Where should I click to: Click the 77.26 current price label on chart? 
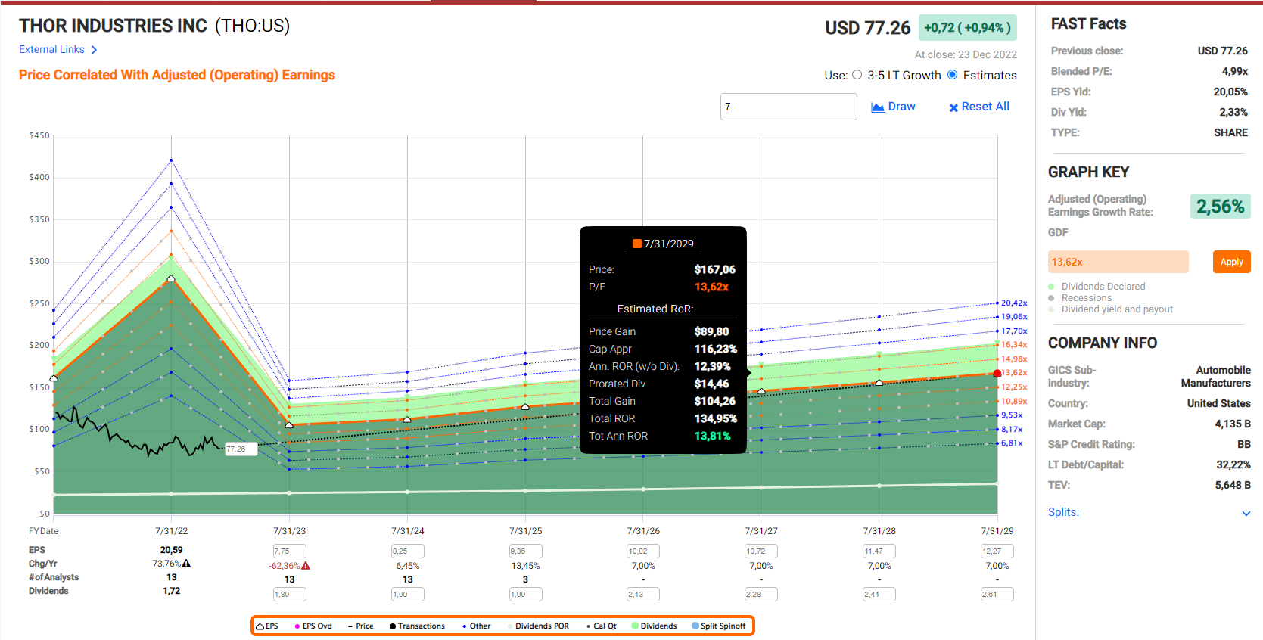click(241, 449)
